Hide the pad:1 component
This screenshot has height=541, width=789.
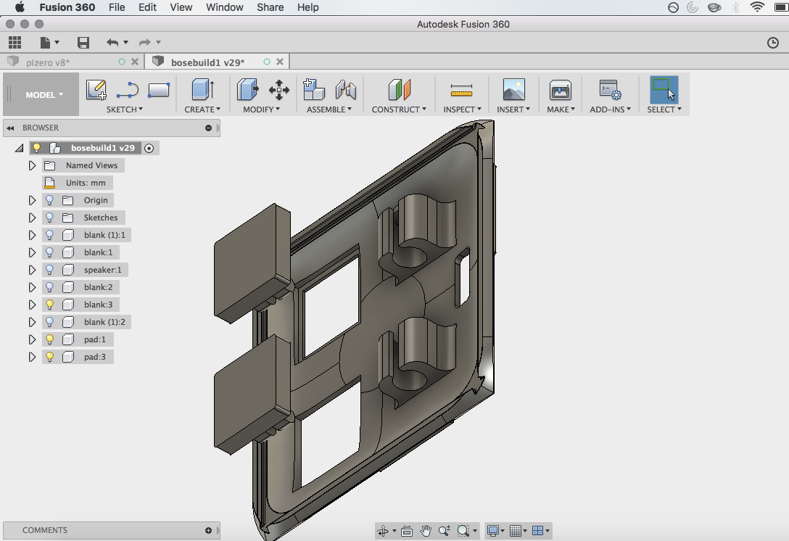click(x=49, y=339)
